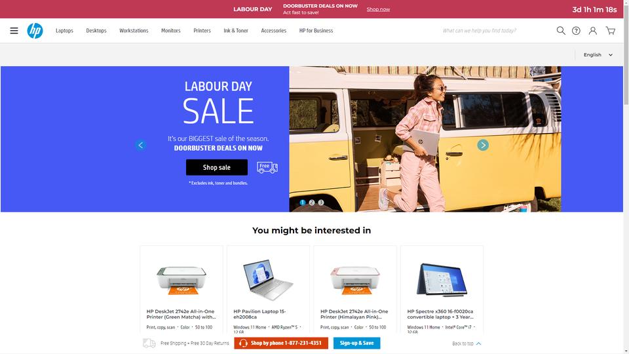The image size is (629, 354).
Task: Click the search input field
Action: click(x=494, y=31)
